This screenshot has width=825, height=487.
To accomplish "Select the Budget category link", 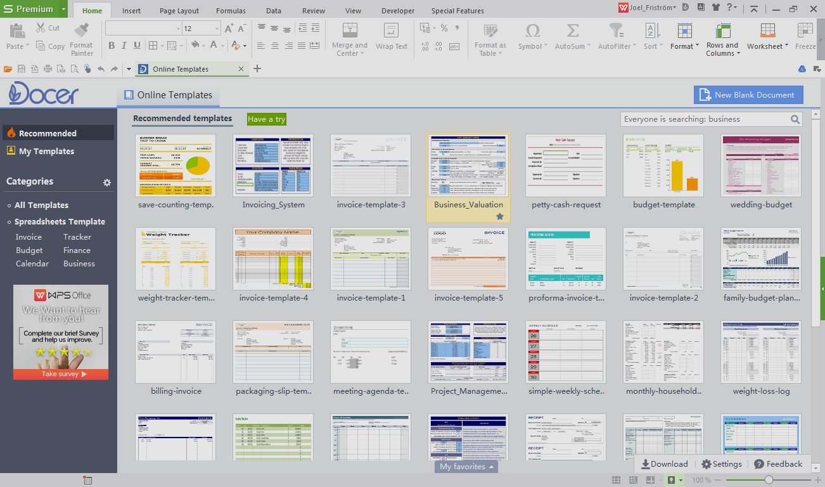I will click(29, 250).
